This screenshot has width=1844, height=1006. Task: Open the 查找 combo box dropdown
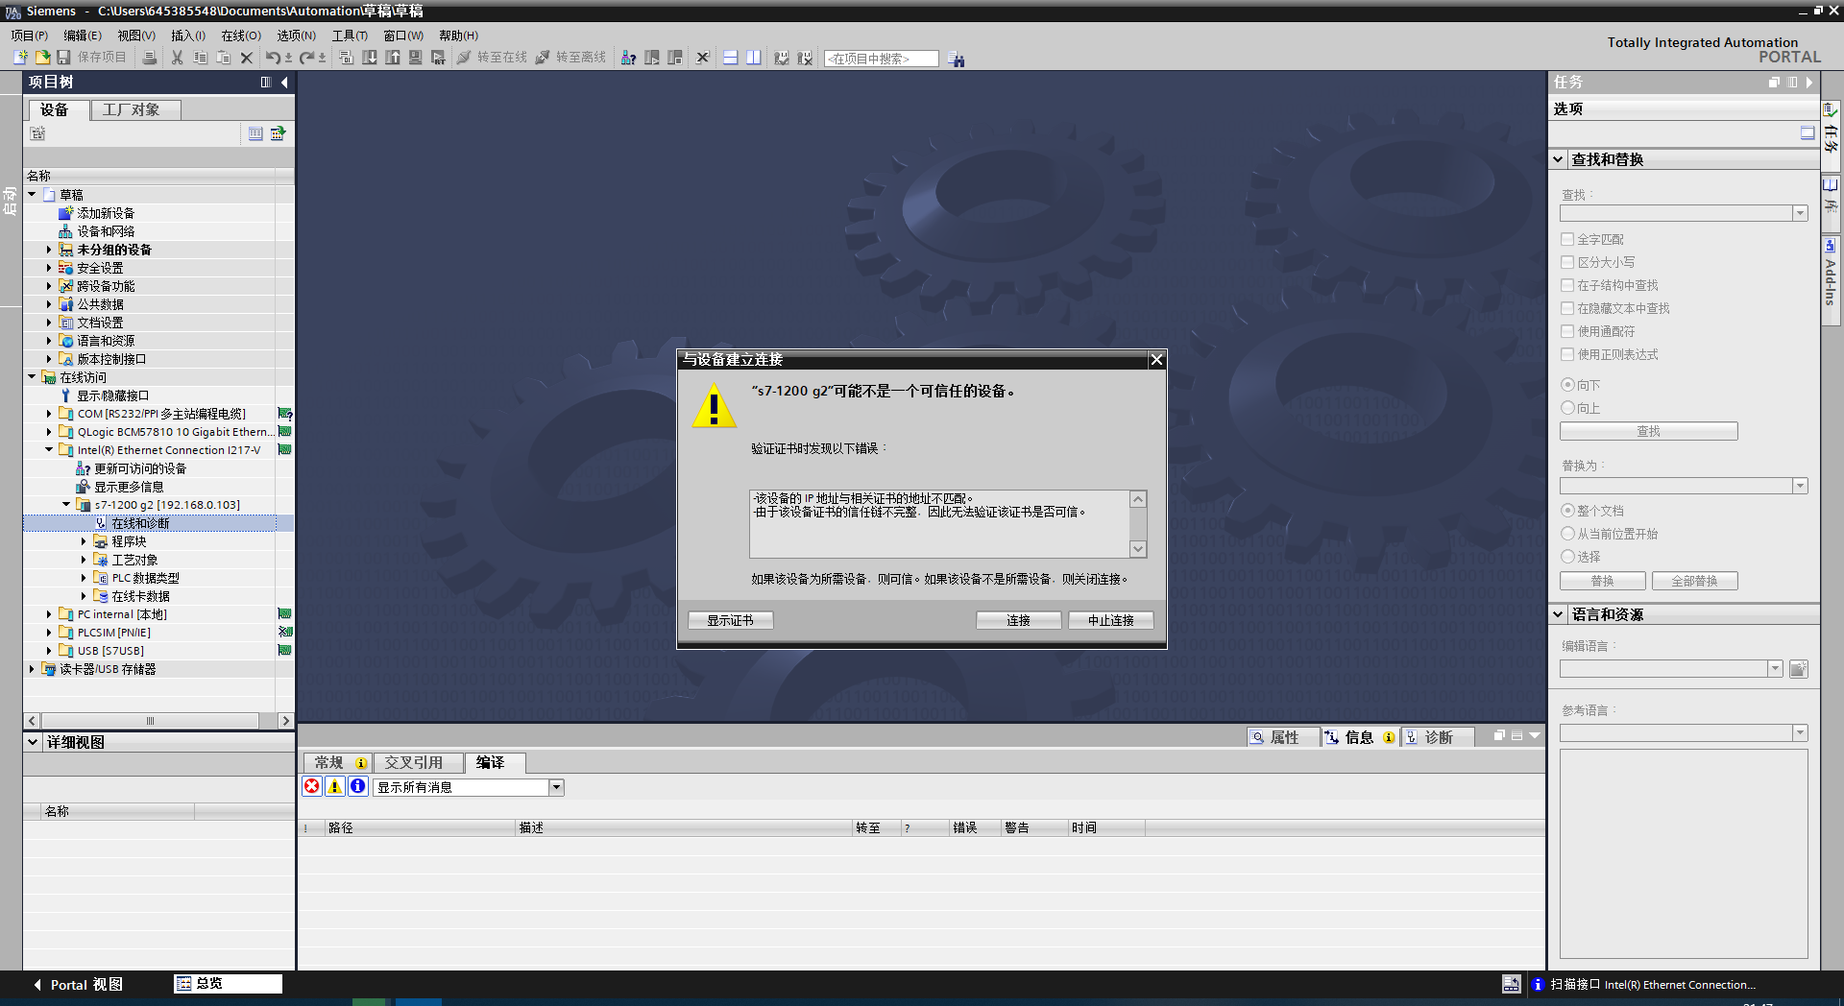[1800, 213]
